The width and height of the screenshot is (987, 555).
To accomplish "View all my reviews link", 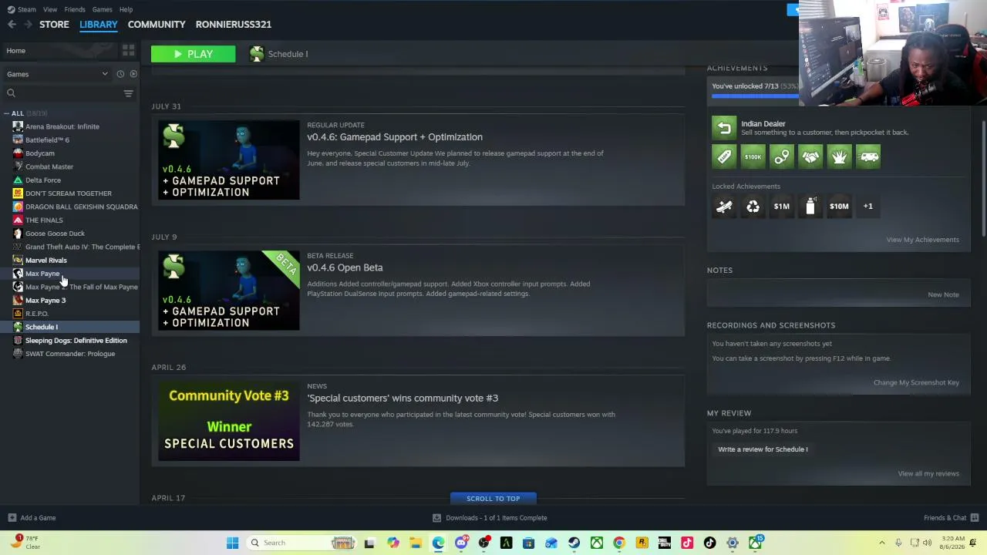I will coord(928,473).
